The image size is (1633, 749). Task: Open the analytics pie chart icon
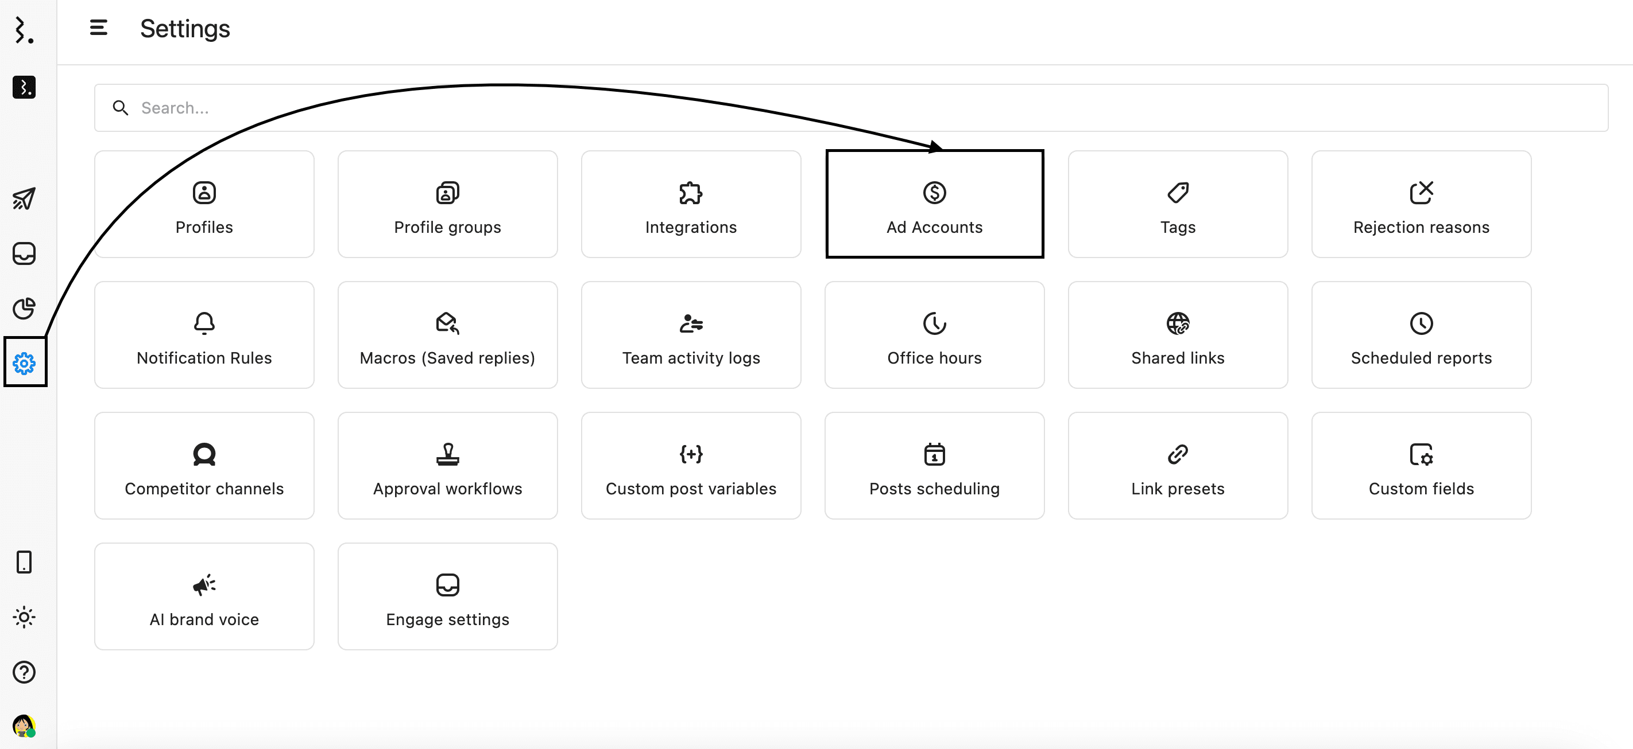click(x=24, y=309)
